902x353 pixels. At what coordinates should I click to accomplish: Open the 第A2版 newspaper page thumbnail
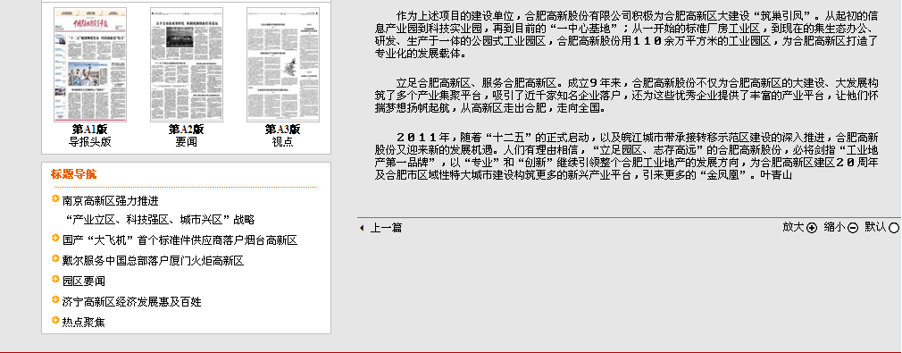pos(187,64)
